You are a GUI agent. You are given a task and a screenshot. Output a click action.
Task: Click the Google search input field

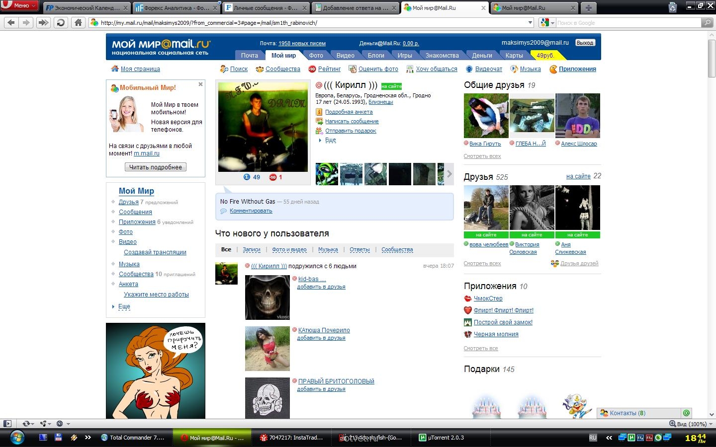point(627,22)
